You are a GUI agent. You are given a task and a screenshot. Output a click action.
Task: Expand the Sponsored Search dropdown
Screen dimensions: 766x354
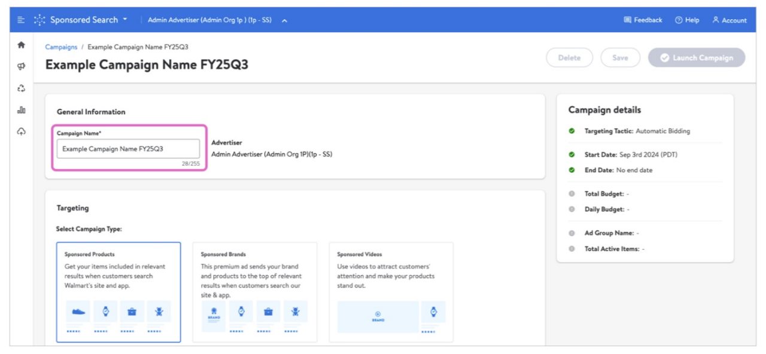coord(89,20)
